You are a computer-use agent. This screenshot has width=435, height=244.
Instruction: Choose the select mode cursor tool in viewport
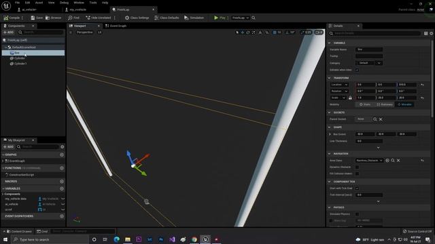pyautogui.click(x=237, y=33)
